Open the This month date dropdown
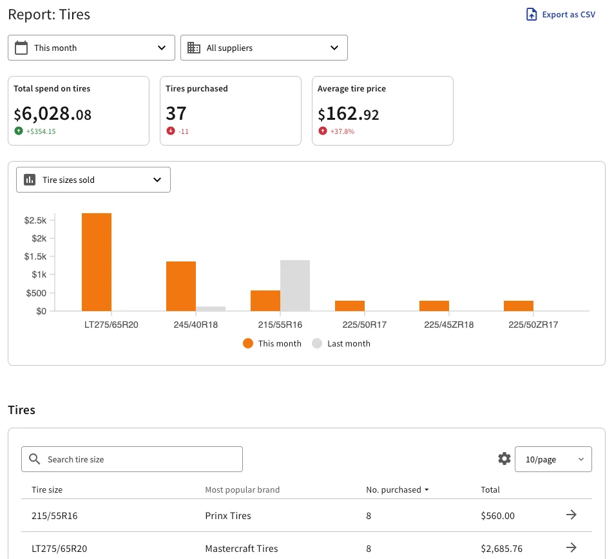This screenshot has width=614, height=559. (91, 48)
